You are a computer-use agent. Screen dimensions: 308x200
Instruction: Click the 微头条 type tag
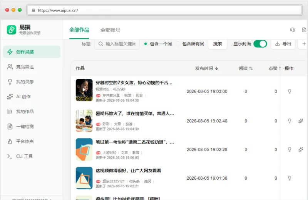tap(134, 182)
